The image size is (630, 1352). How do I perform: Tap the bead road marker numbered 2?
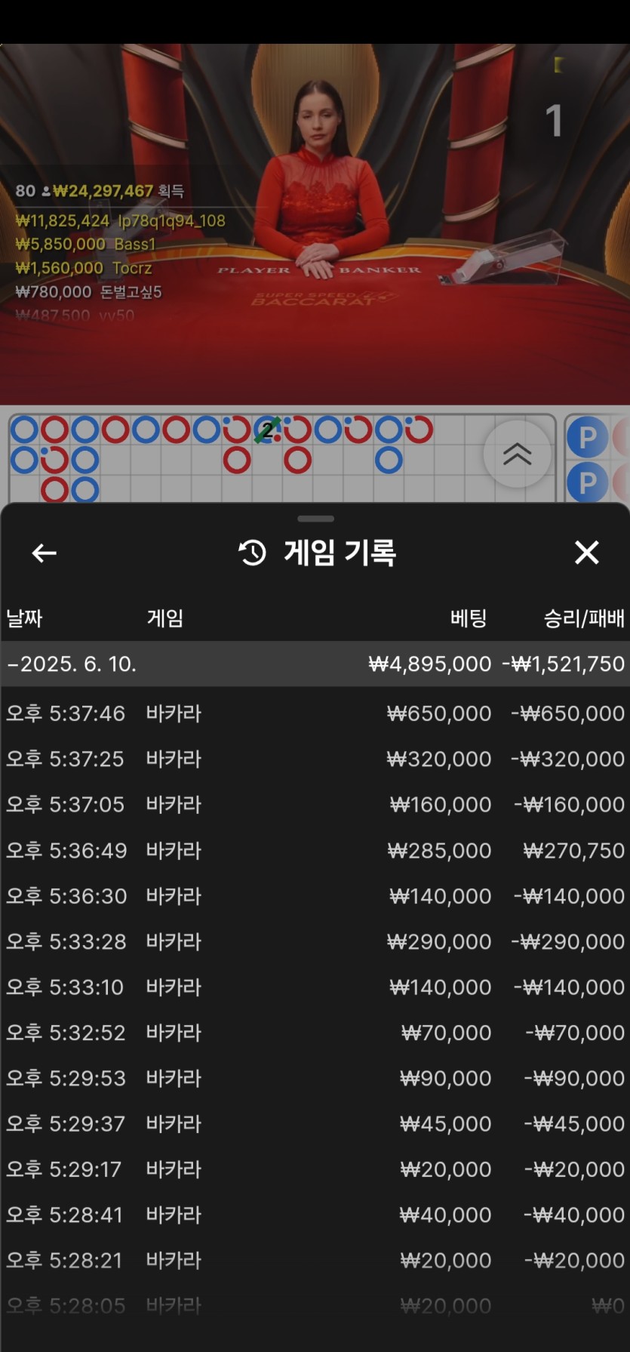coord(267,430)
